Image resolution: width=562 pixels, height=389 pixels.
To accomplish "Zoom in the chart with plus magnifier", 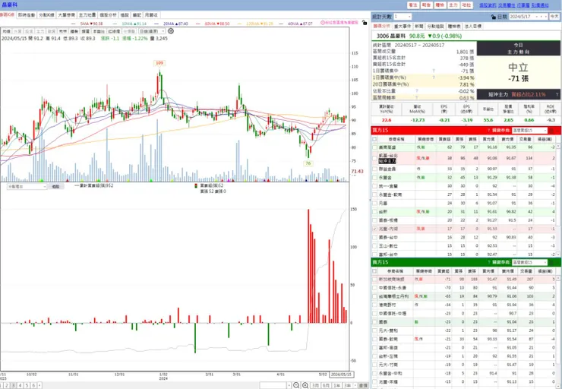I will (x=305, y=385).
